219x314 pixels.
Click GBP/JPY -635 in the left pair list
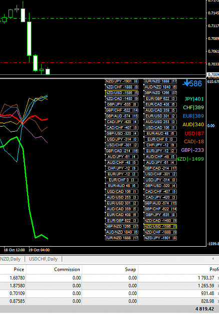tap(122, 104)
